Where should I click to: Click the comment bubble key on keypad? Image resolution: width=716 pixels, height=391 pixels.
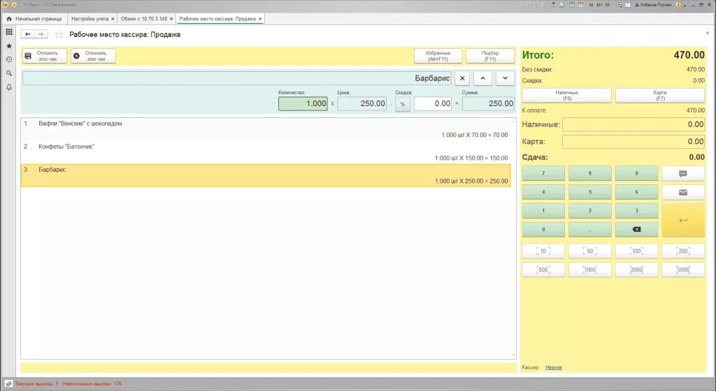pos(683,174)
